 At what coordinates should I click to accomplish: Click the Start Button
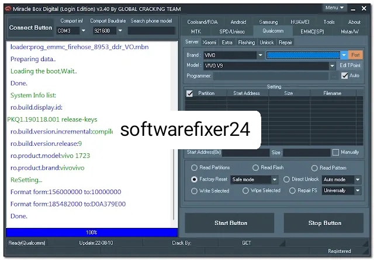coord(230,223)
